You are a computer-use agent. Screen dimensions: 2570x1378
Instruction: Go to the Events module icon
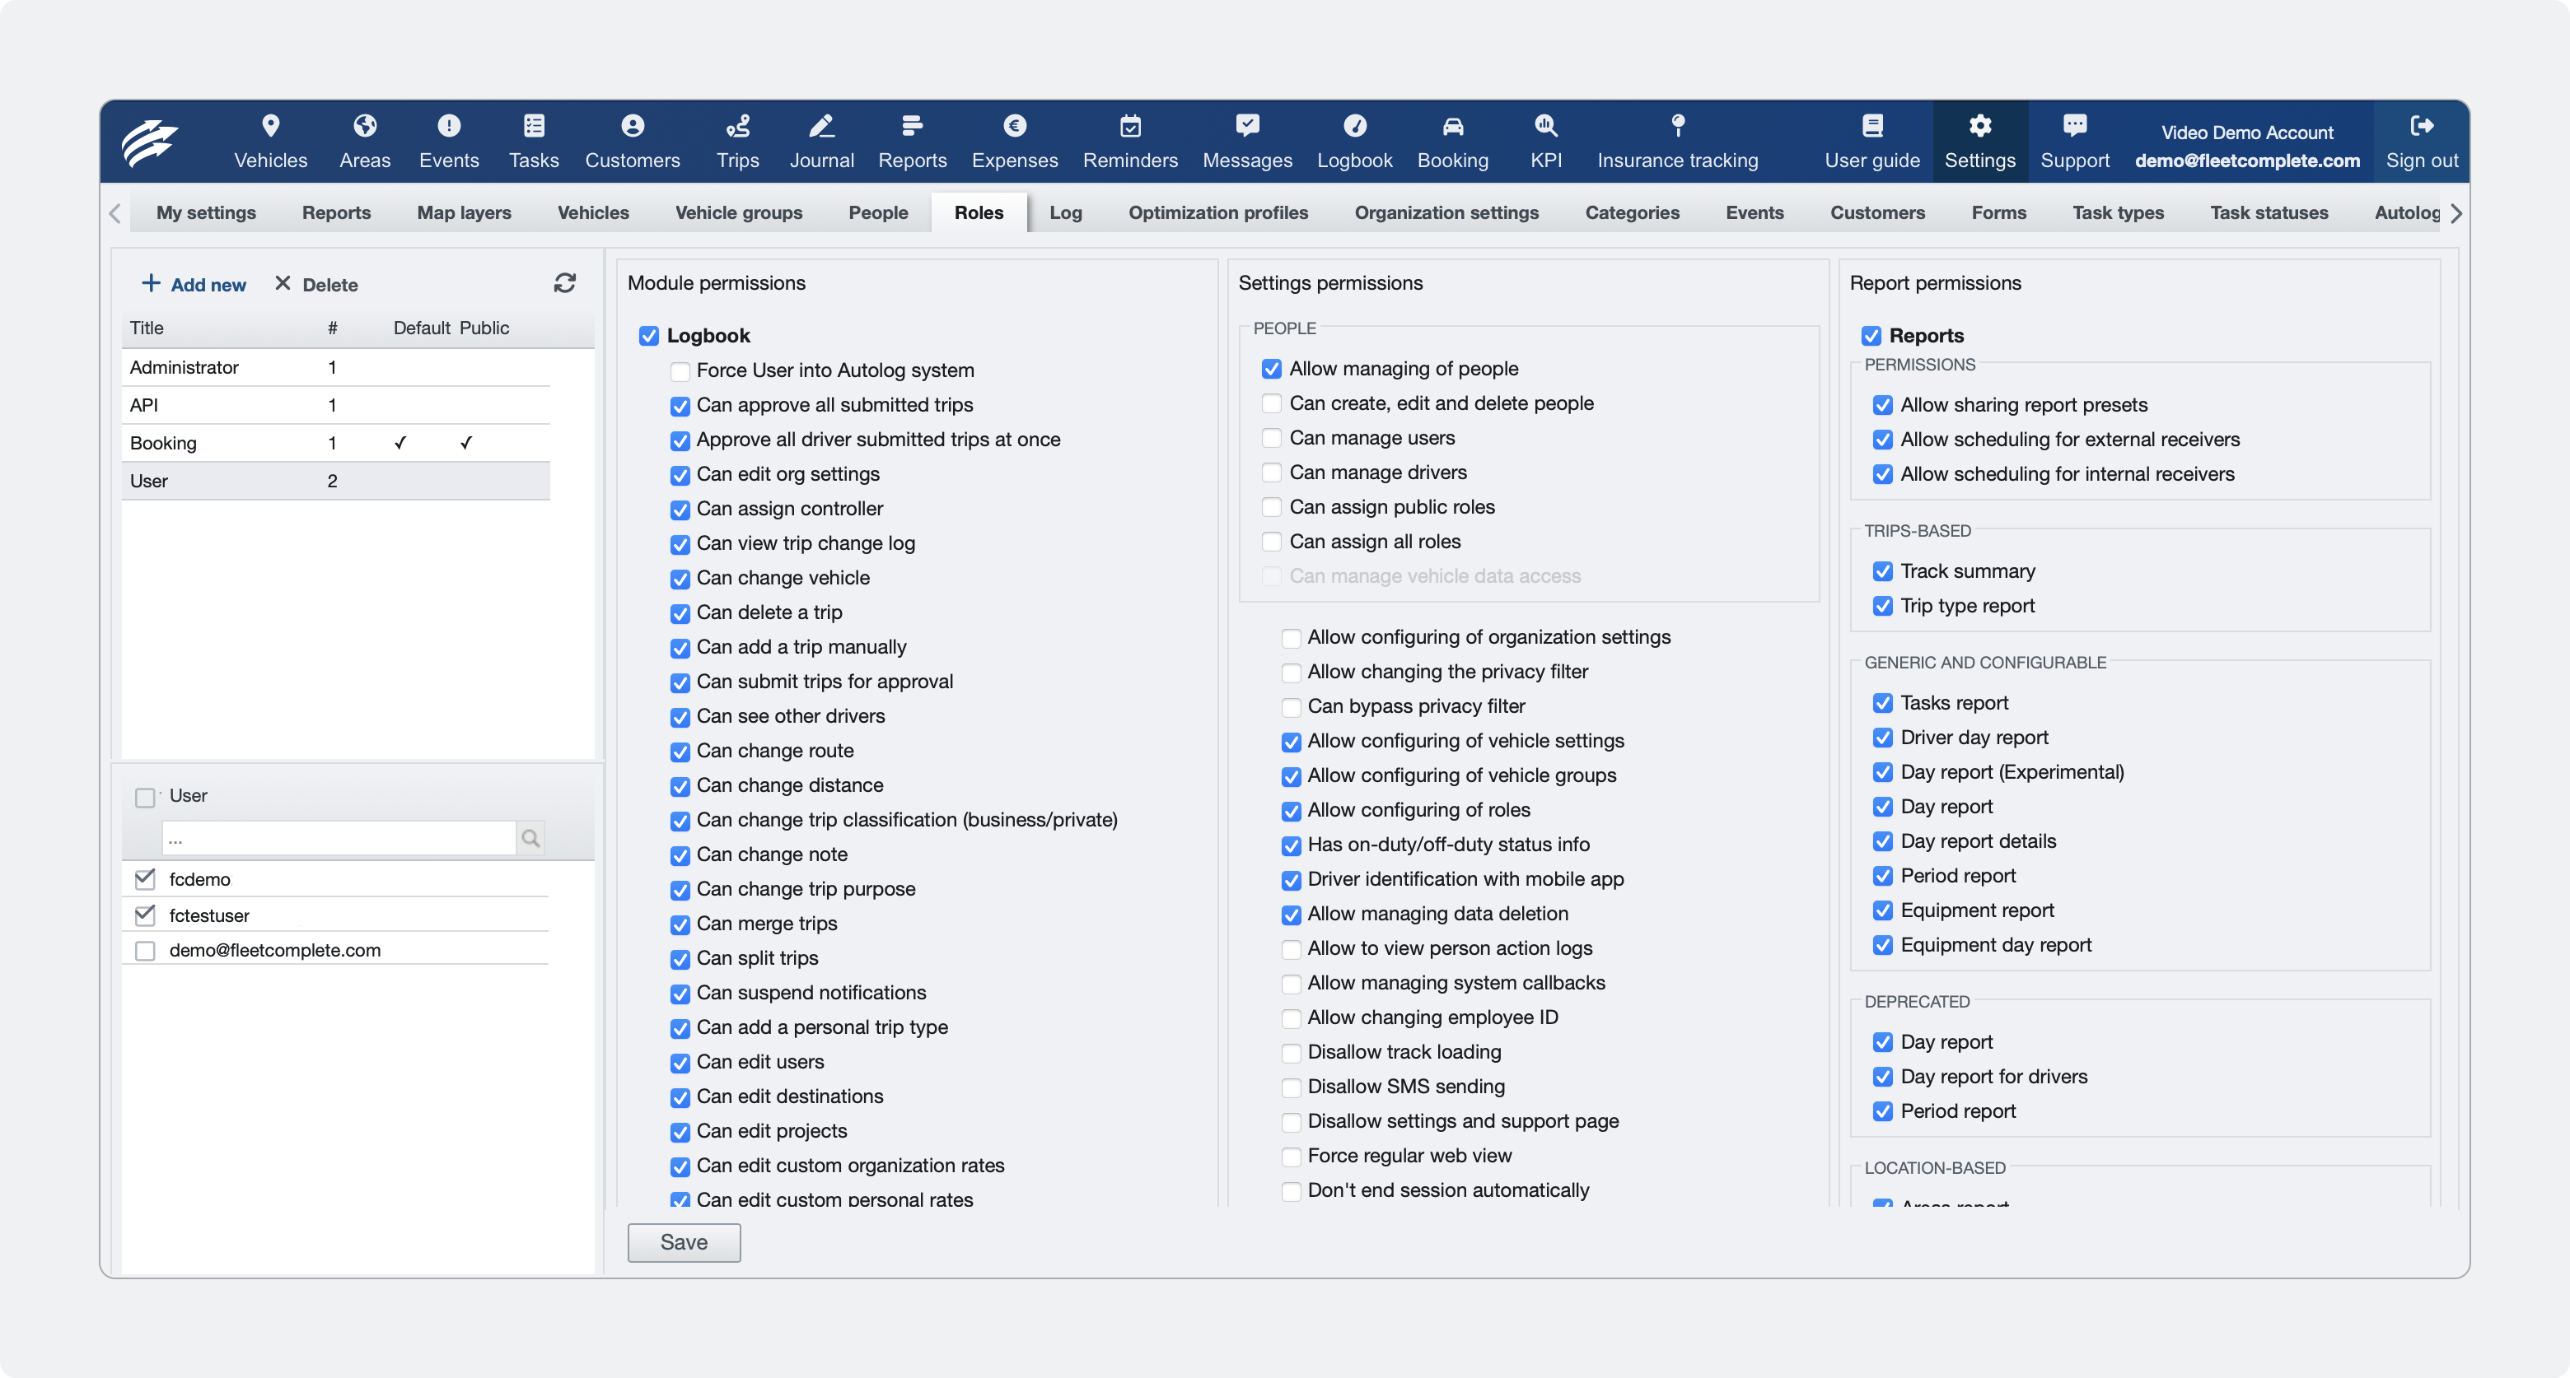click(x=449, y=126)
